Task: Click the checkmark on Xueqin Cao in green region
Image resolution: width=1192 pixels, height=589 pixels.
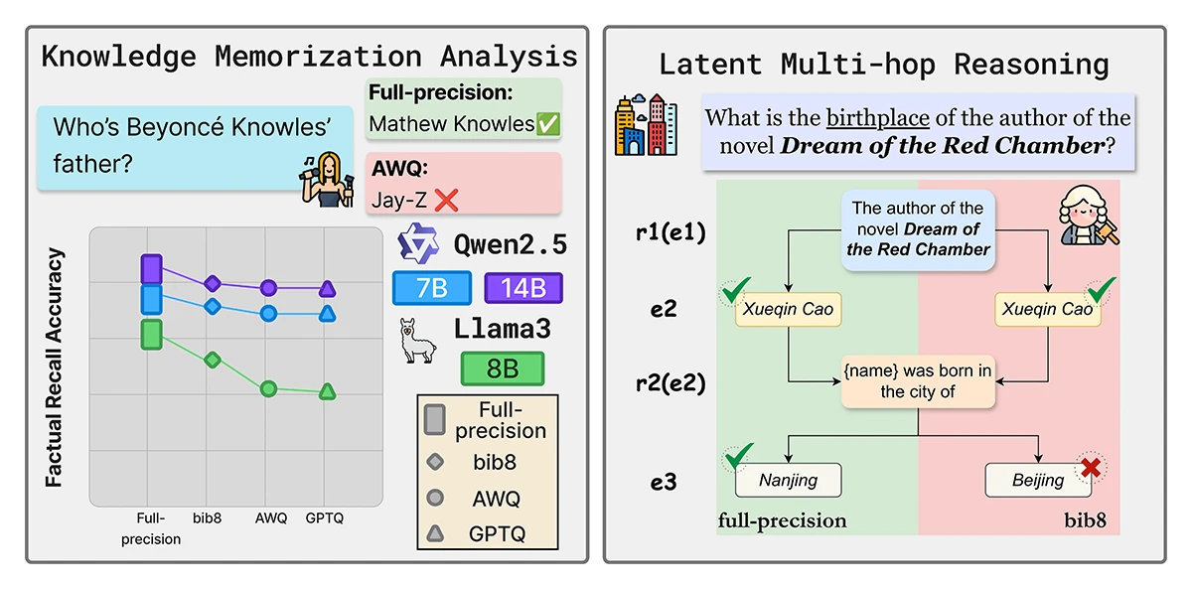Action: [734, 293]
